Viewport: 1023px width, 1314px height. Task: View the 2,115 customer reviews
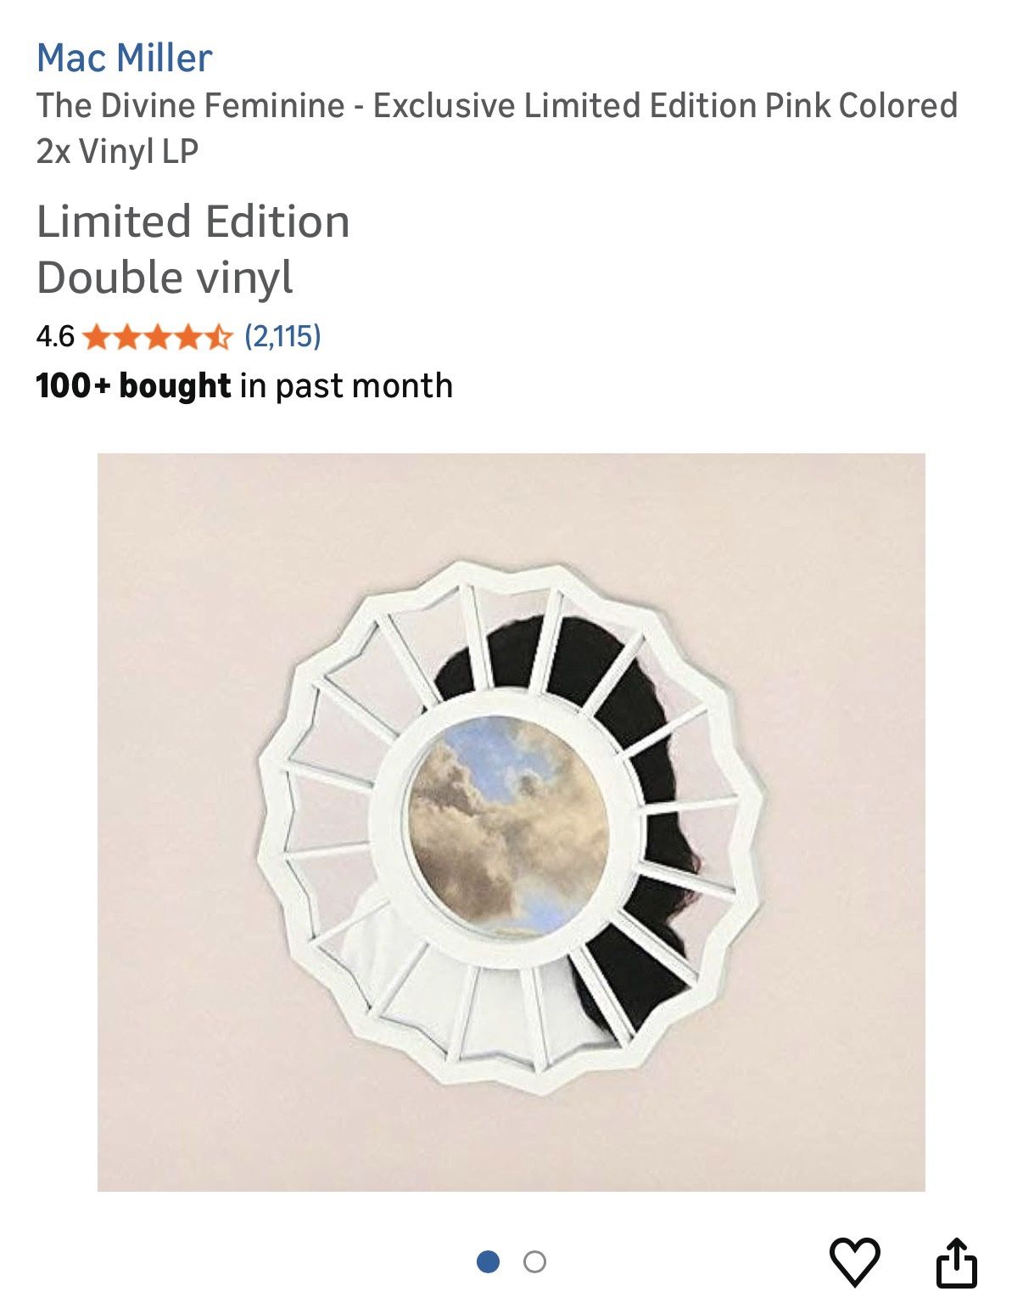click(283, 339)
